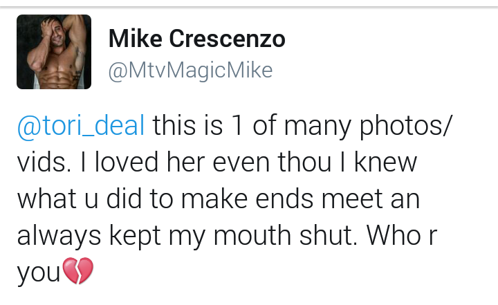Open Mike Crescenzo's profile picture

[54, 52]
